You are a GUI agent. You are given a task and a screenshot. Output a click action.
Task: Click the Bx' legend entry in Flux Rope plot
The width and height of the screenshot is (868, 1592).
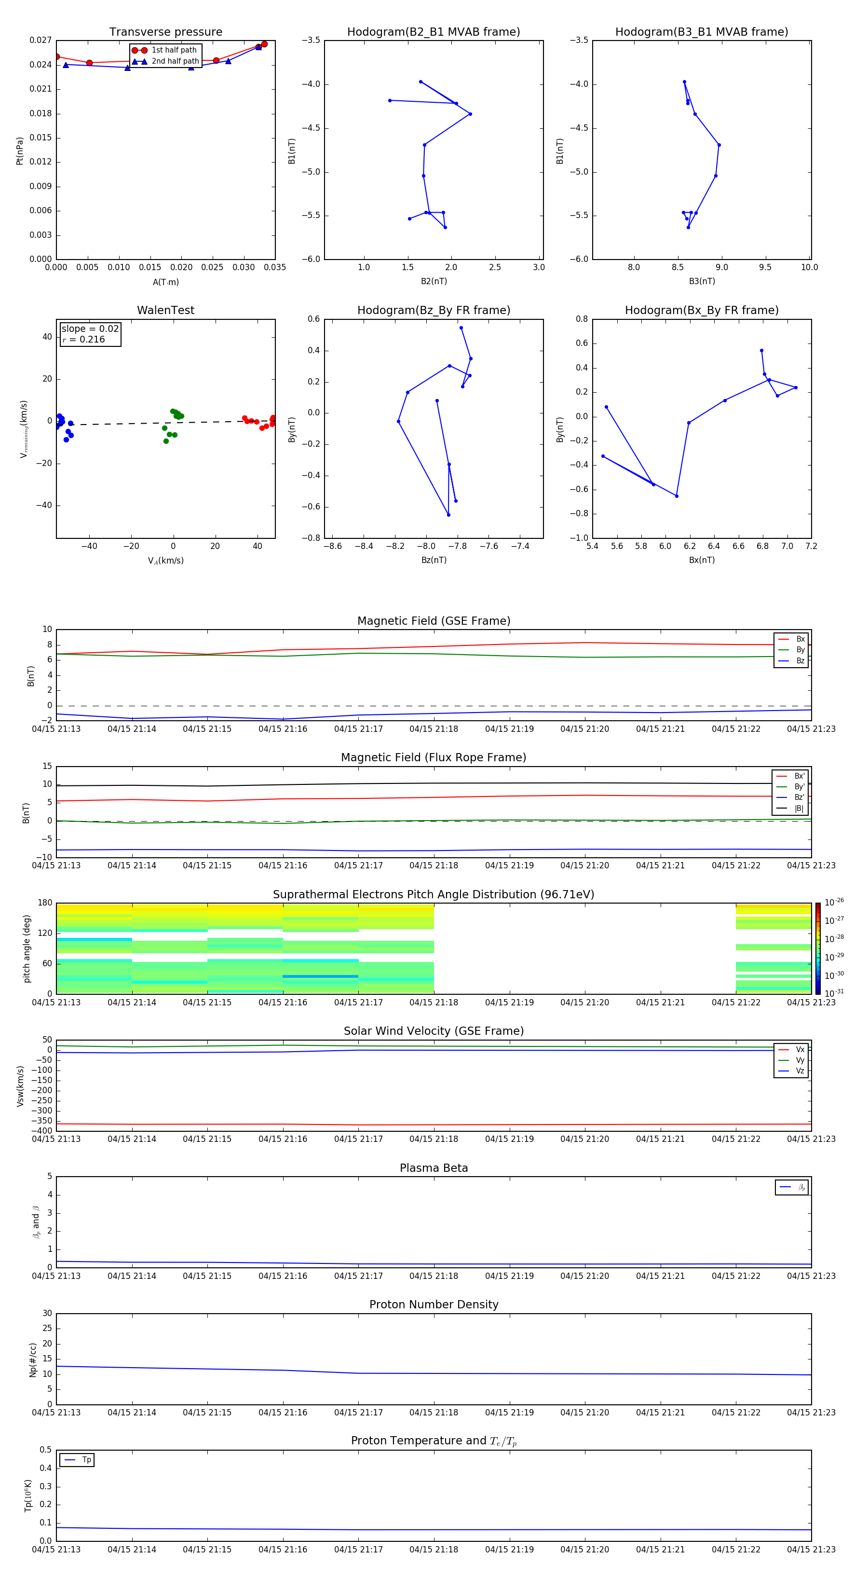(790, 776)
